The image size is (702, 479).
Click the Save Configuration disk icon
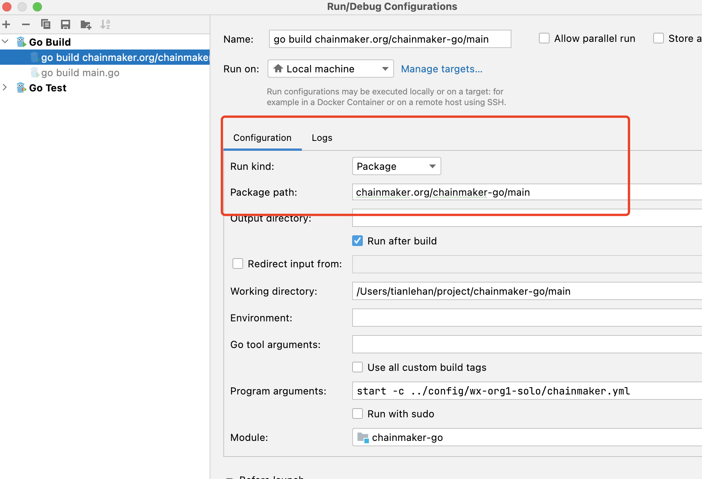pos(66,25)
